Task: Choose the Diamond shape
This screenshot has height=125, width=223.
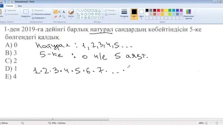Action: [82, 14]
